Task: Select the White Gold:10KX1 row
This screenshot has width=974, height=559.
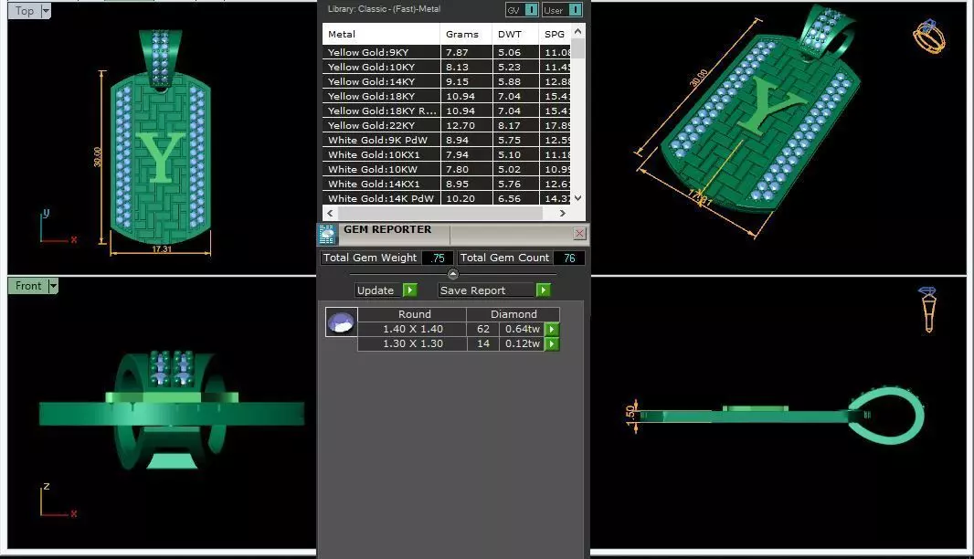Action: (446, 154)
